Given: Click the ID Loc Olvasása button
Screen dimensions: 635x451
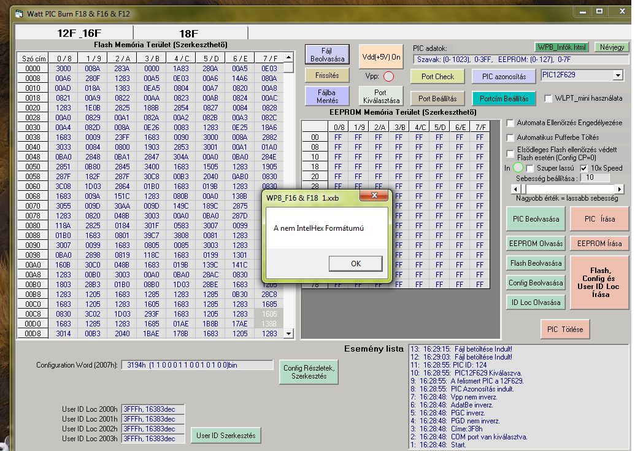Looking at the screenshot, I should pyautogui.click(x=536, y=303).
